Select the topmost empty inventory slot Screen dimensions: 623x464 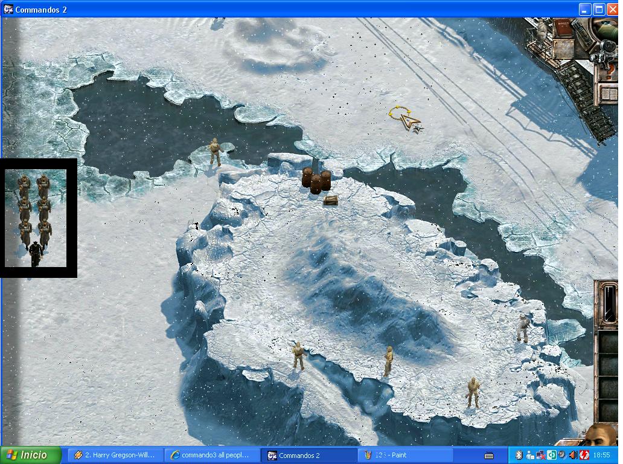[609, 342]
